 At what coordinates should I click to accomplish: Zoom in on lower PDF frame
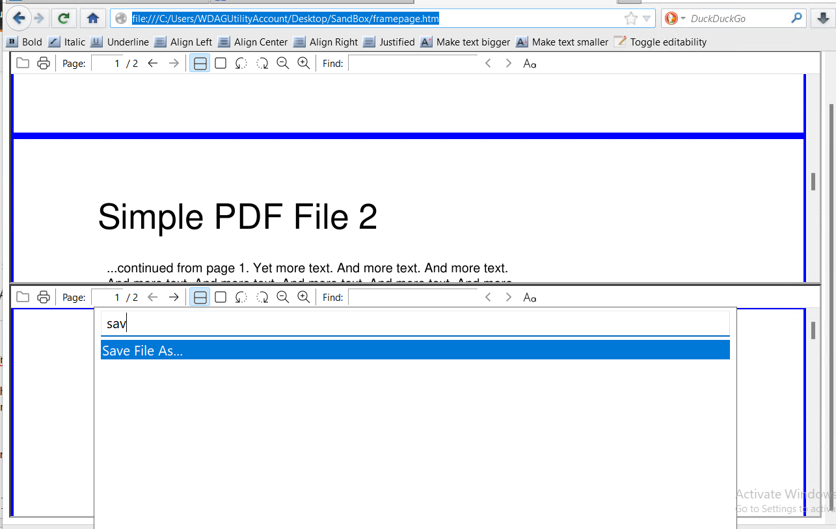[303, 297]
